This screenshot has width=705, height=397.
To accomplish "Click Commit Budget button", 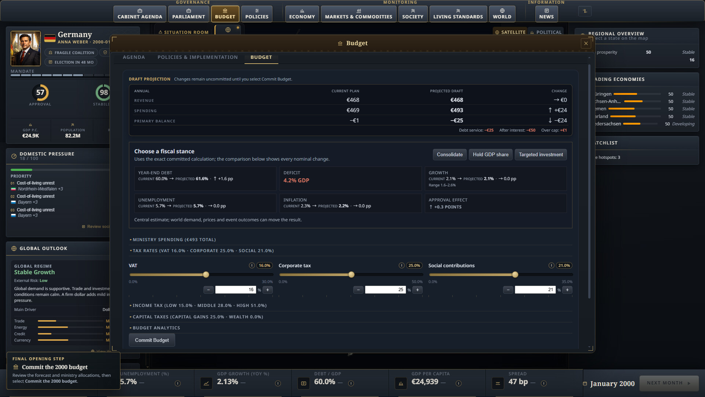I will pyautogui.click(x=152, y=340).
